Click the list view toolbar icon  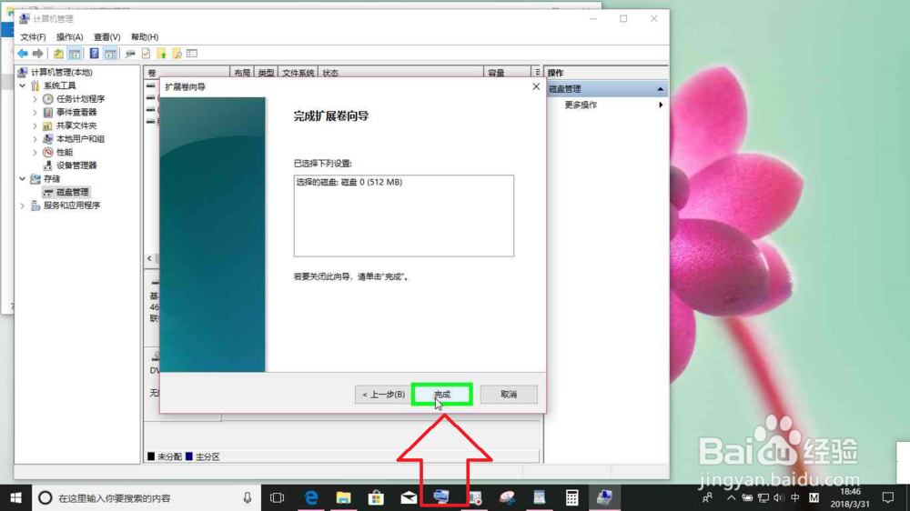[192, 54]
